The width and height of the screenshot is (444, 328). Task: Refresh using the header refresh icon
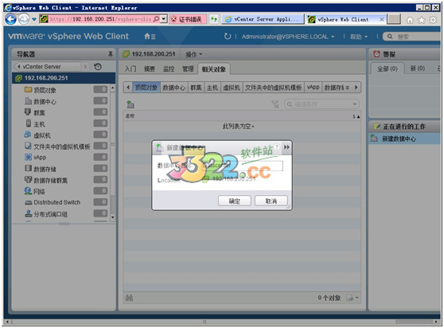(x=228, y=37)
